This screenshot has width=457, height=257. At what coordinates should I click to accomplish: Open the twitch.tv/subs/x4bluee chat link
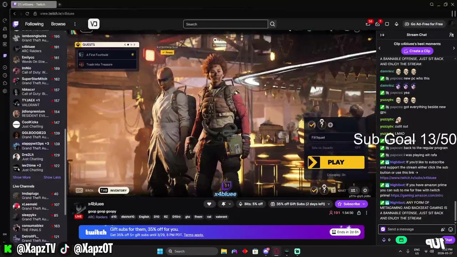pyautogui.click(x=408, y=178)
